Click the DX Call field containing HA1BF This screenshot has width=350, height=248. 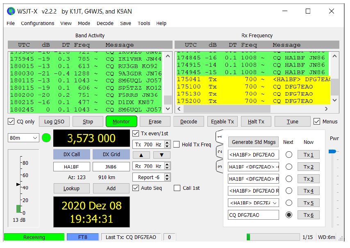[71, 167]
